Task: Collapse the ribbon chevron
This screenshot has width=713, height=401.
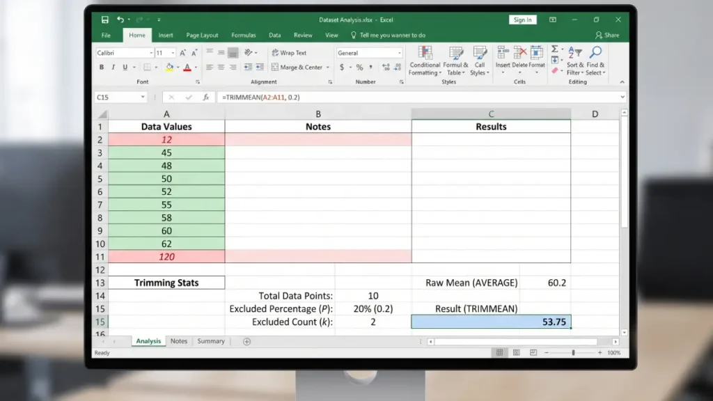Action: click(x=622, y=82)
